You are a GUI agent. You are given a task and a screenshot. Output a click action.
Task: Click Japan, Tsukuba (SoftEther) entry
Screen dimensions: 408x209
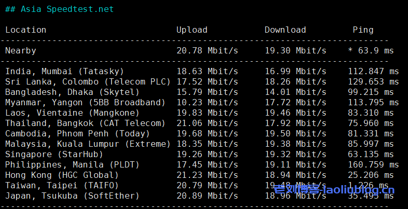[x=72, y=196]
